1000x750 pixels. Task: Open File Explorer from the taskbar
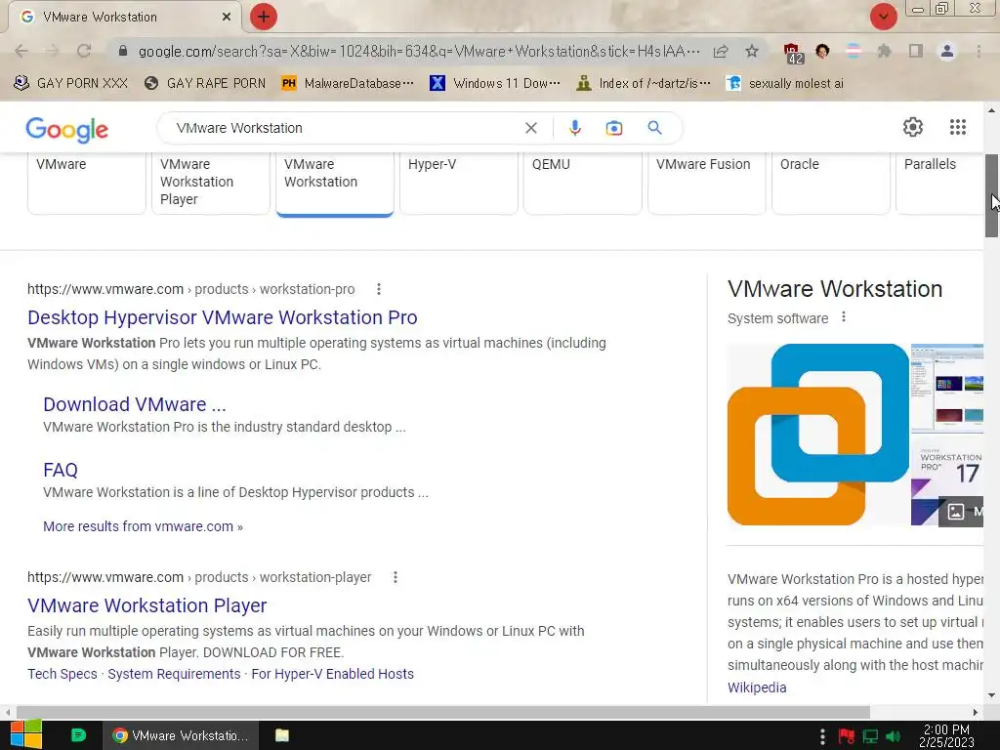(x=282, y=735)
